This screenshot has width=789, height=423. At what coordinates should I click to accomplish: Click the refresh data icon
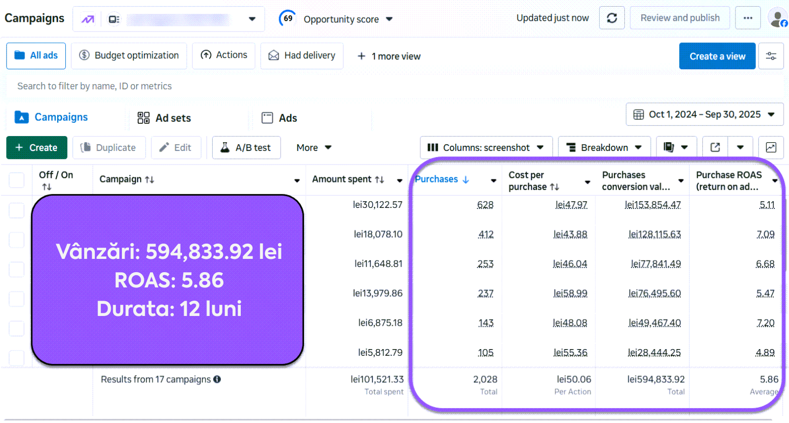612,18
